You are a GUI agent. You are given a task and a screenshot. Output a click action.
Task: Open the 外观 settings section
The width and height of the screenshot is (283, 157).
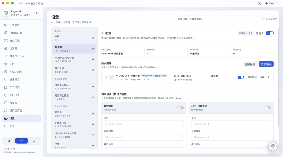74,38
